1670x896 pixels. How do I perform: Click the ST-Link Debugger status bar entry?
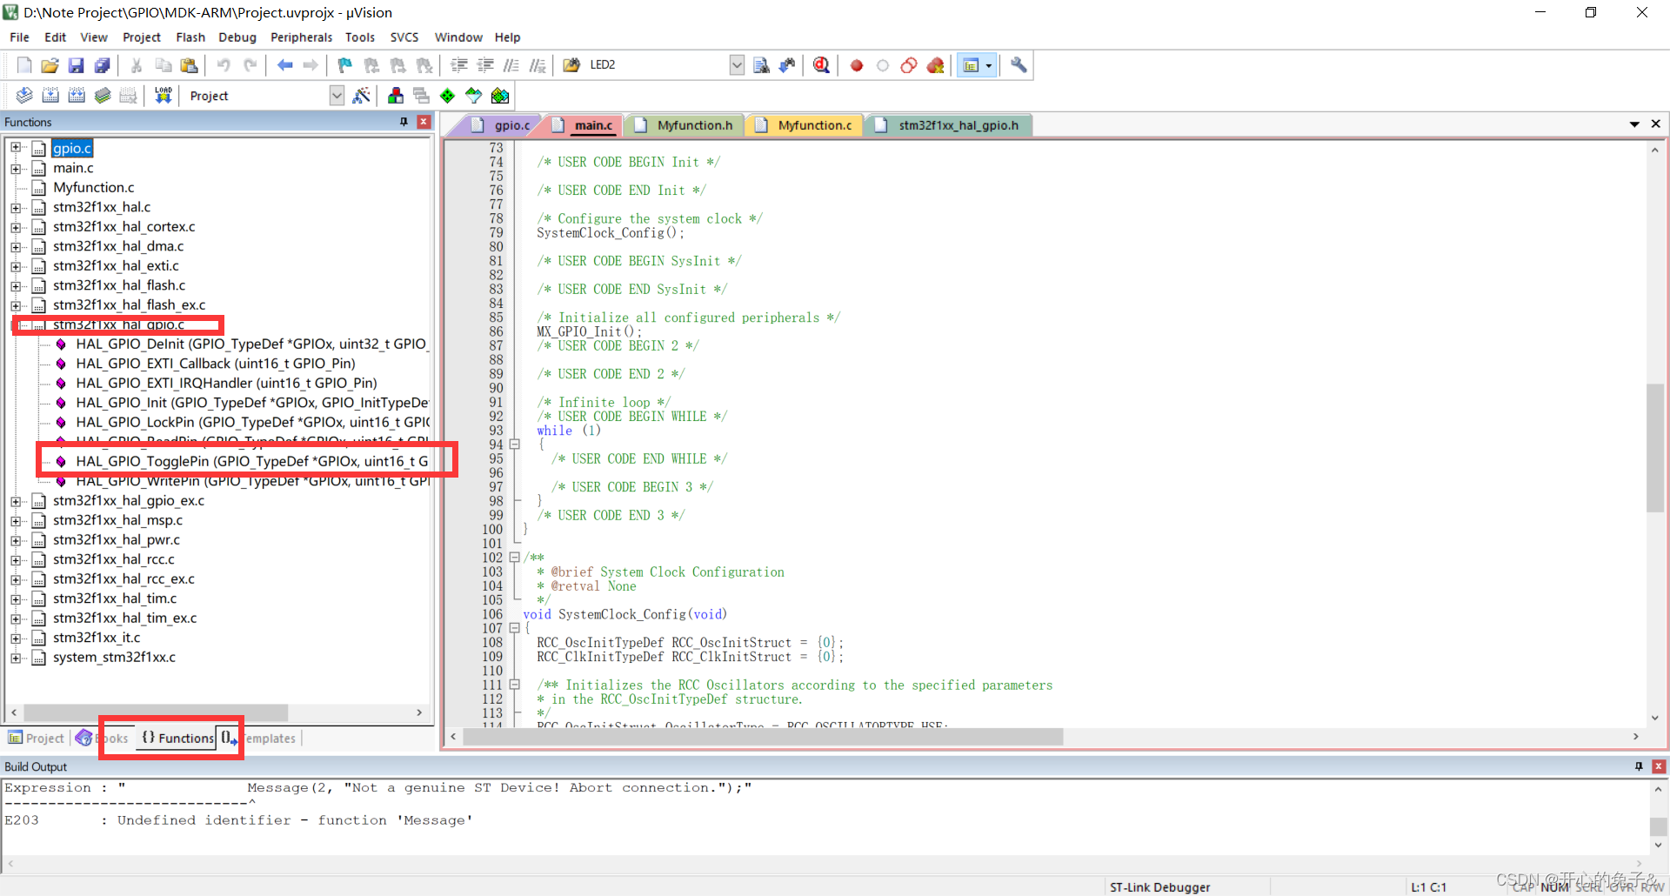click(1159, 887)
